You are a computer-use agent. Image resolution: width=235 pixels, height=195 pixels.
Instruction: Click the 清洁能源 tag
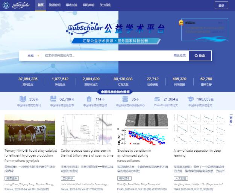tap(12, 178)
